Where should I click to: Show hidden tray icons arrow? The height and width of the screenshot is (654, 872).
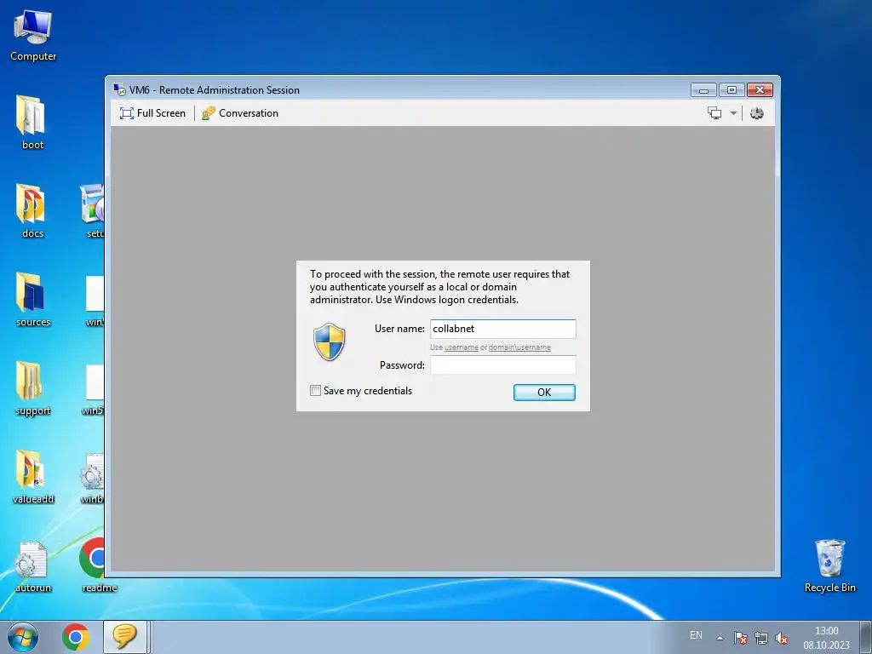pyautogui.click(x=720, y=638)
